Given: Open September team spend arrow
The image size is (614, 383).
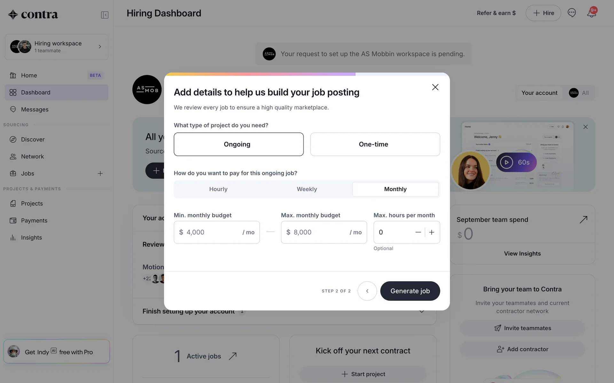Looking at the screenshot, I should tap(583, 220).
